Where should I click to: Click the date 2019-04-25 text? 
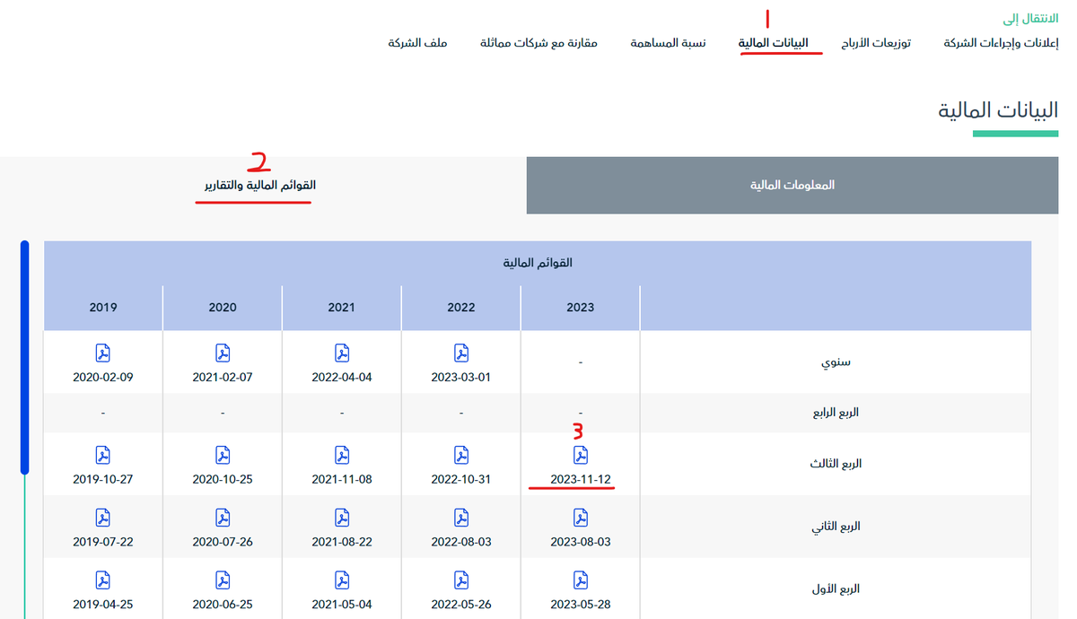(103, 605)
